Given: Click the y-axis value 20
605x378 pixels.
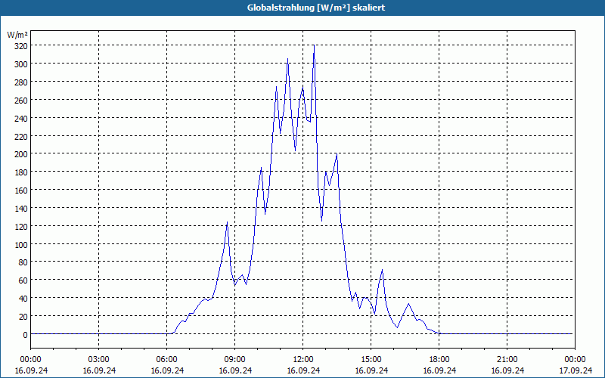Looking at the screenshot, I should click(23, 317).
